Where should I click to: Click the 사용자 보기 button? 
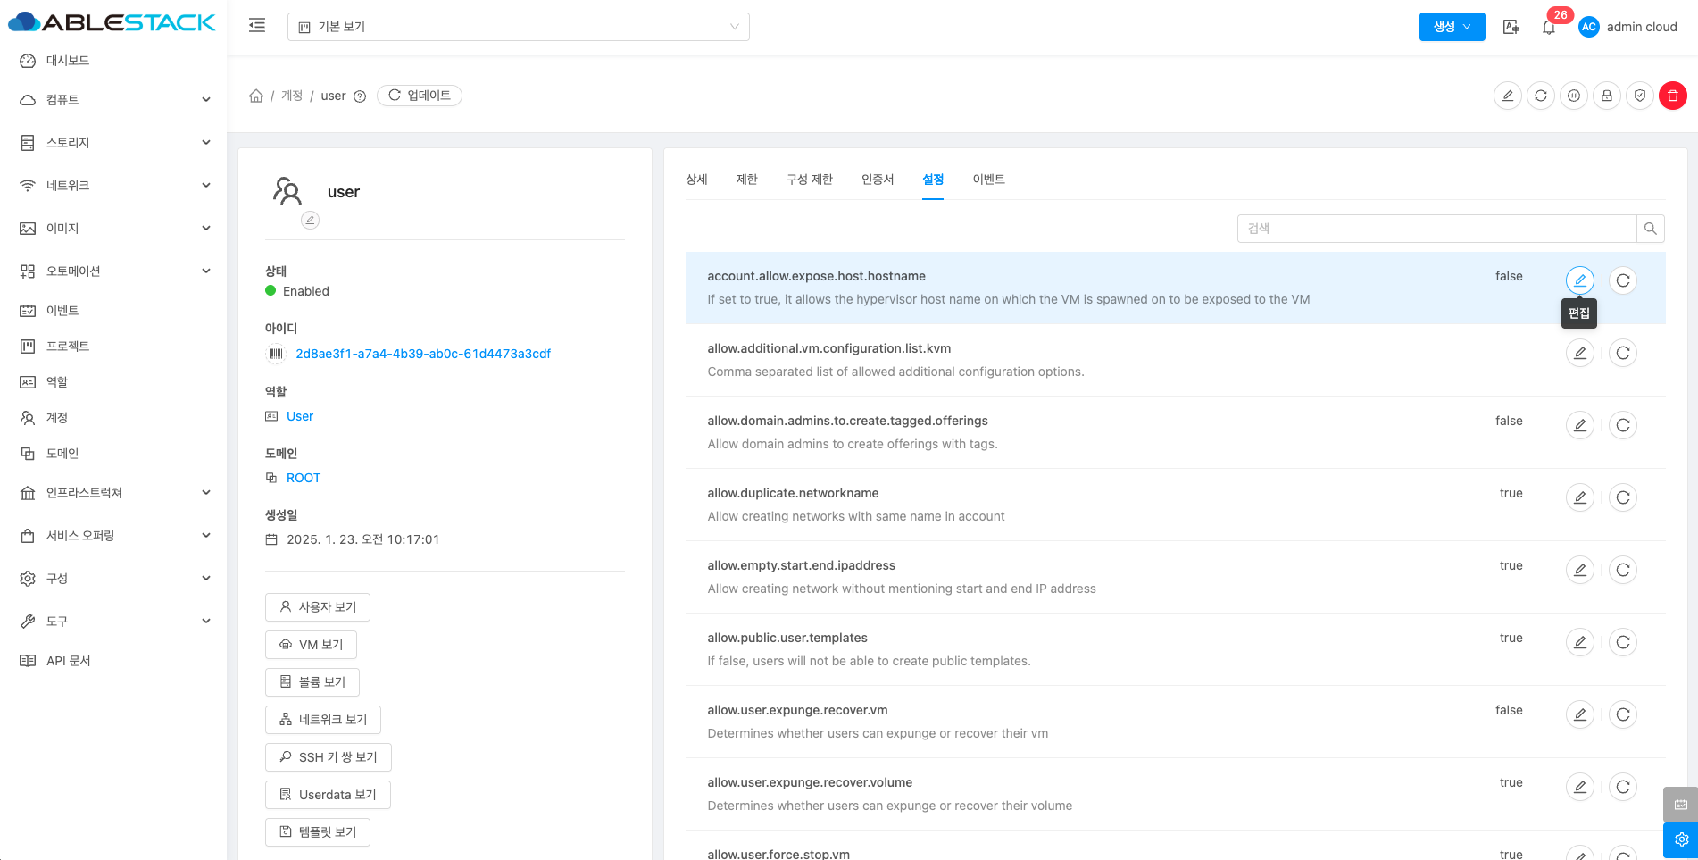click(x=318, y=607)
